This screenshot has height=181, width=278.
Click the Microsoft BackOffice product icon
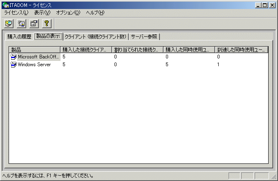click(x=13, y=57)
